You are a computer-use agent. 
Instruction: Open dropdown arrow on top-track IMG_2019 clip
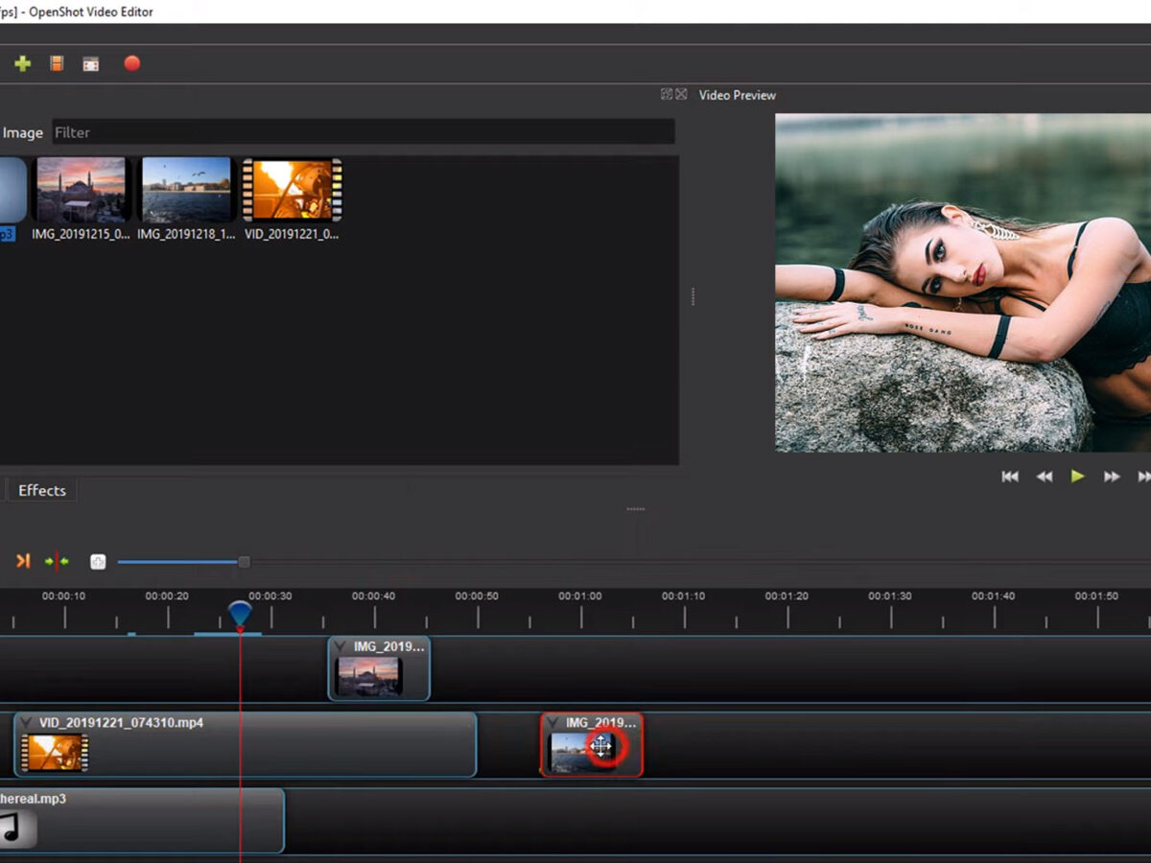pyautogui.click(x=340, y=647)
